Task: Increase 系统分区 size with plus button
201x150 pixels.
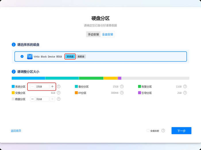Action: (x=52, y=86)
